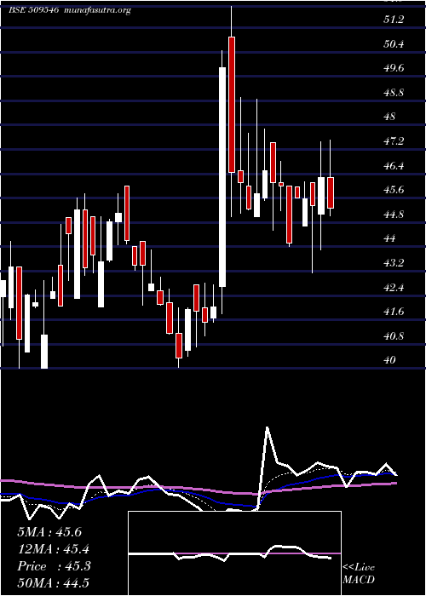Click the BSE 509546 ticker label
426x596 pixels.
tap(33, 10)
